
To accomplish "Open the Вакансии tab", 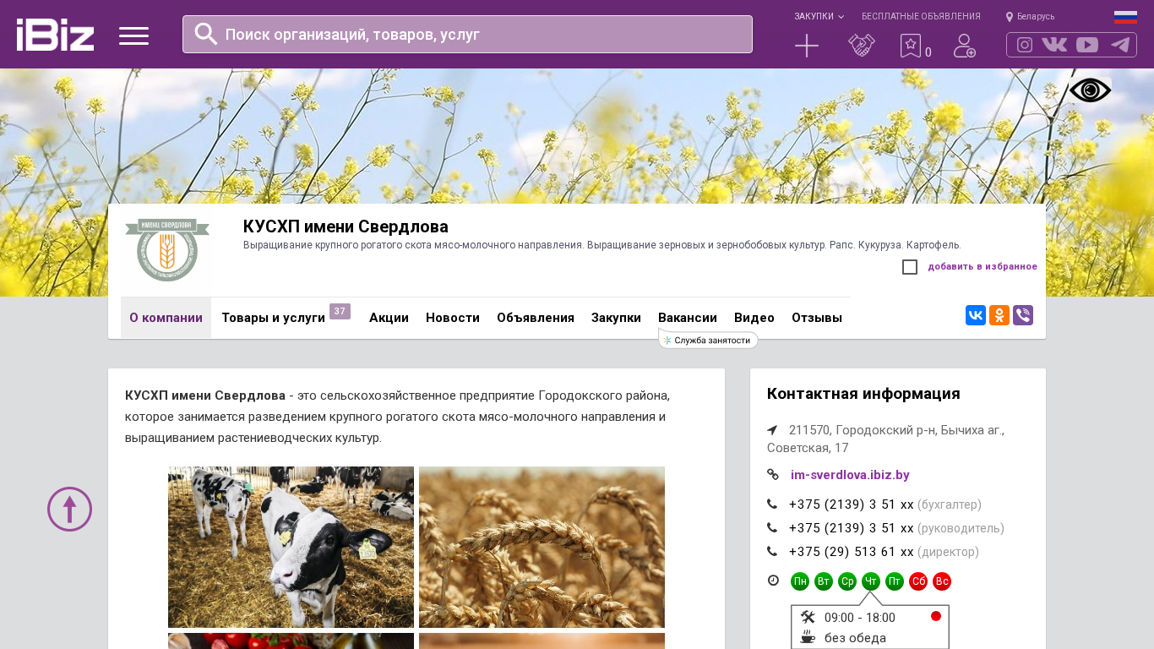I will 688,318.
